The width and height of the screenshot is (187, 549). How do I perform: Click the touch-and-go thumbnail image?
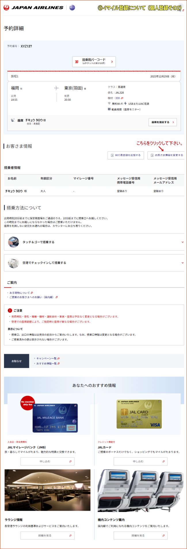click(14, 242)
